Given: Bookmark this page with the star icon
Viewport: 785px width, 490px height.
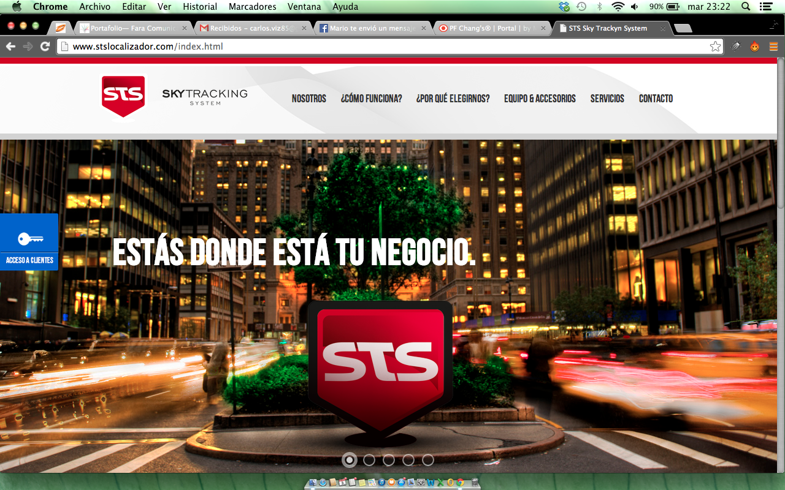Looking at the screenshot, I should pos(715,47).
